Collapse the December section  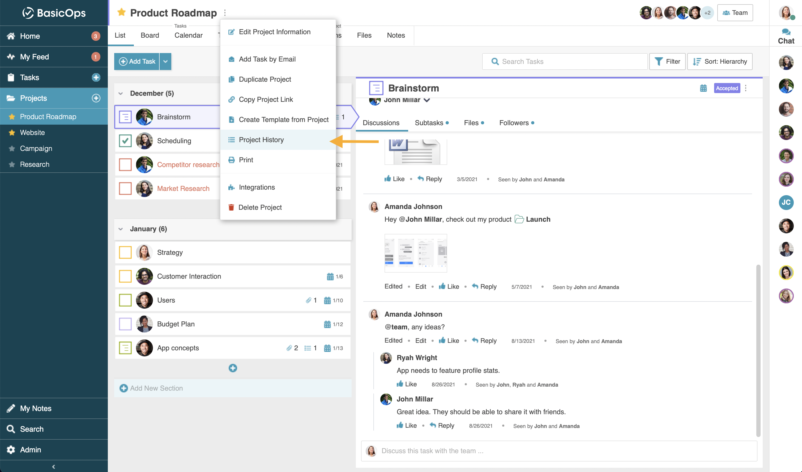(x=120, y=93)
